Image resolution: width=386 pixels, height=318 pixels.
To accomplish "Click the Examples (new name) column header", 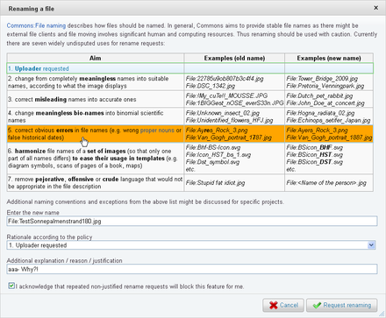I will pos(329,58).
